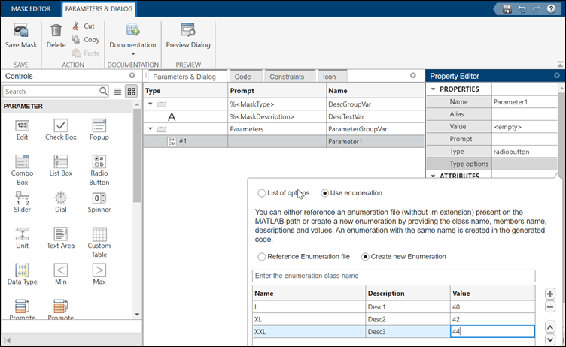Select the Radio Button parameter control
Image resolution: width=566 pixels, height=347 pixels.
click(99, 170)
